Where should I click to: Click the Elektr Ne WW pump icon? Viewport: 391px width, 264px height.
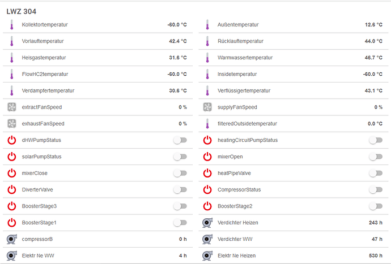pos(11,256)
